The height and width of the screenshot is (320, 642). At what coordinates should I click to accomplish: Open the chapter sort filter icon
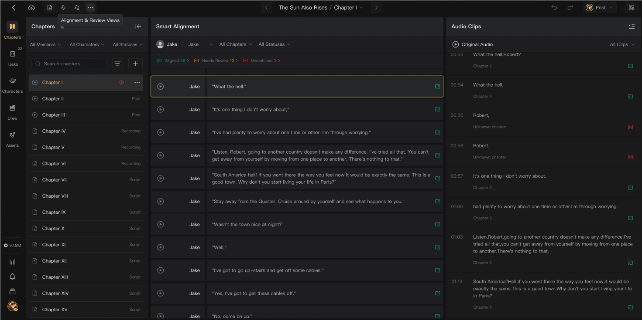(117, 64)
